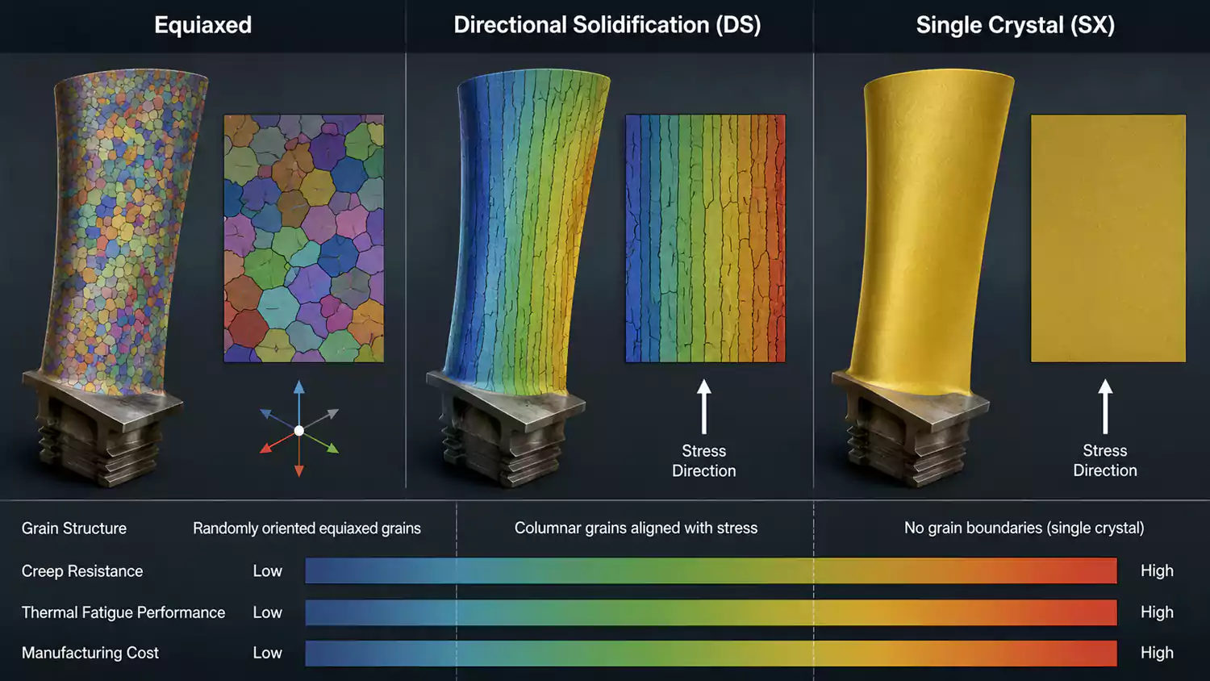Screen dimensions: 1210x681
Task: Click the Manufacturing Cost gradient bar
Action: (x=711, y=653)
